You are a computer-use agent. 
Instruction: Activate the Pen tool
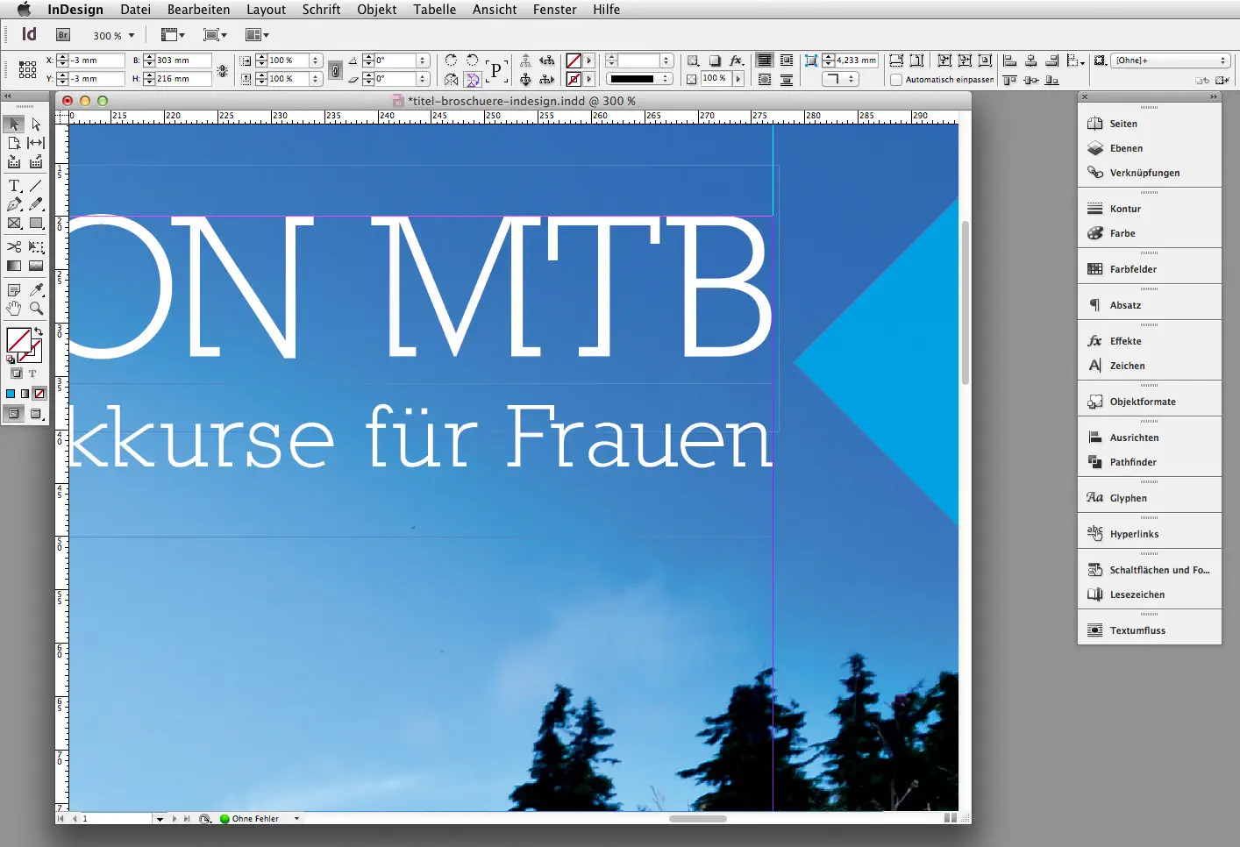pyautogui.click(x=13, y=203)
